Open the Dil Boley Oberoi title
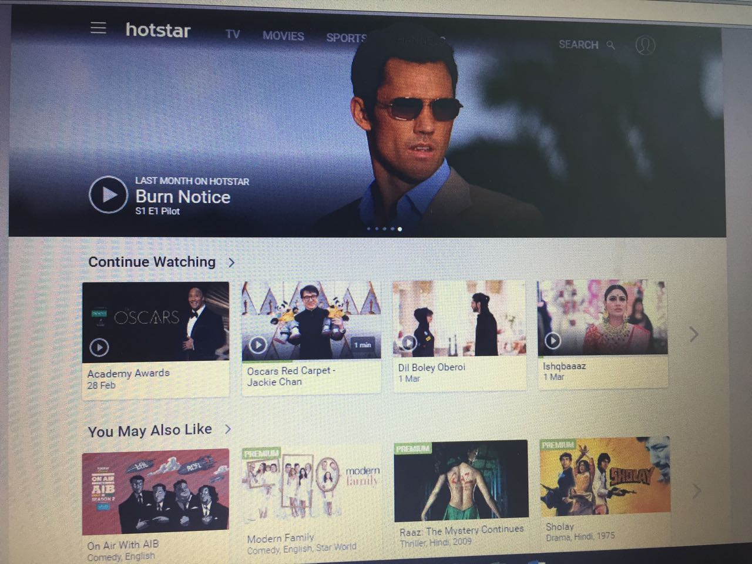Image resolution: width=752 pixels, height=564 pixels. tap(431, 367)
